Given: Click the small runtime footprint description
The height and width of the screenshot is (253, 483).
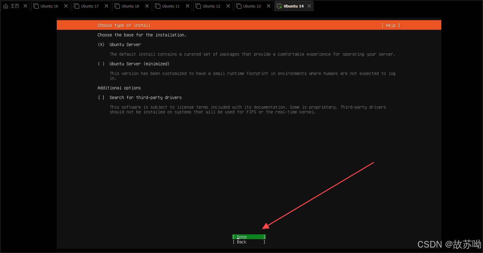Looking at the screenshot, I should (252, 76).
